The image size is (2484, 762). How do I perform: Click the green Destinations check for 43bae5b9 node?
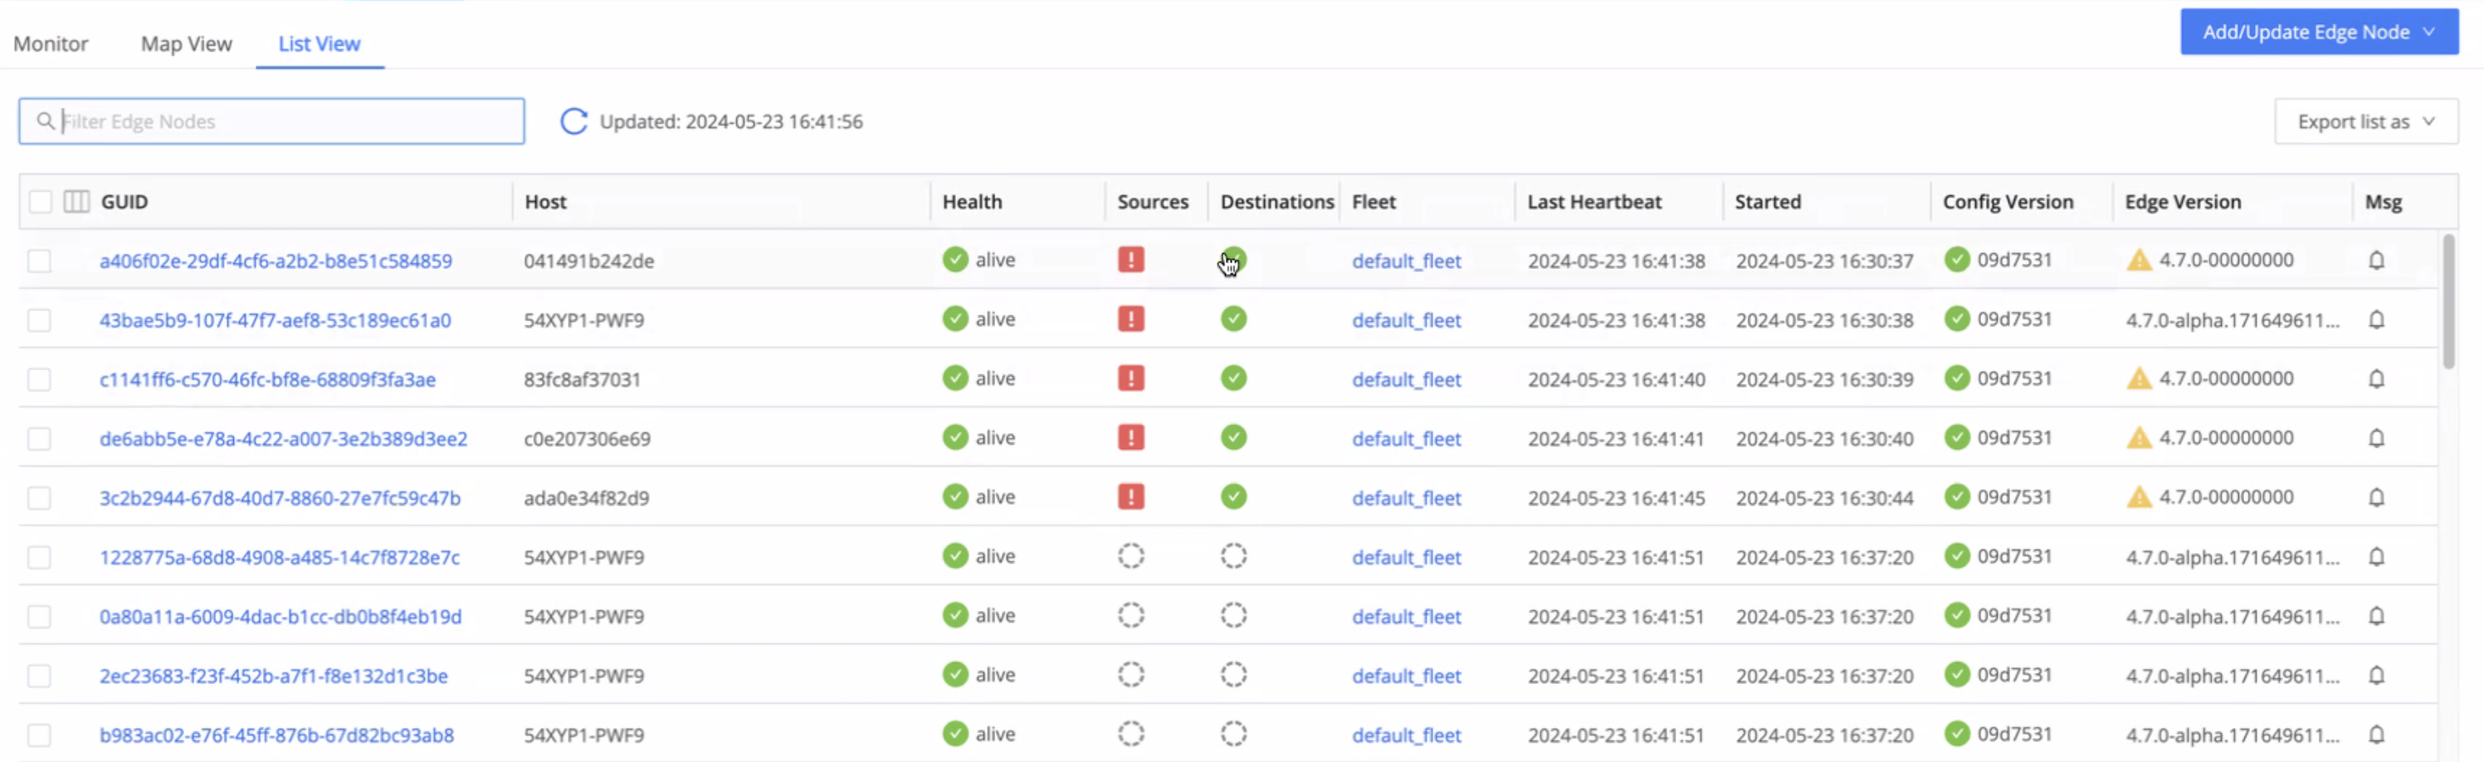click(1233, 320)
